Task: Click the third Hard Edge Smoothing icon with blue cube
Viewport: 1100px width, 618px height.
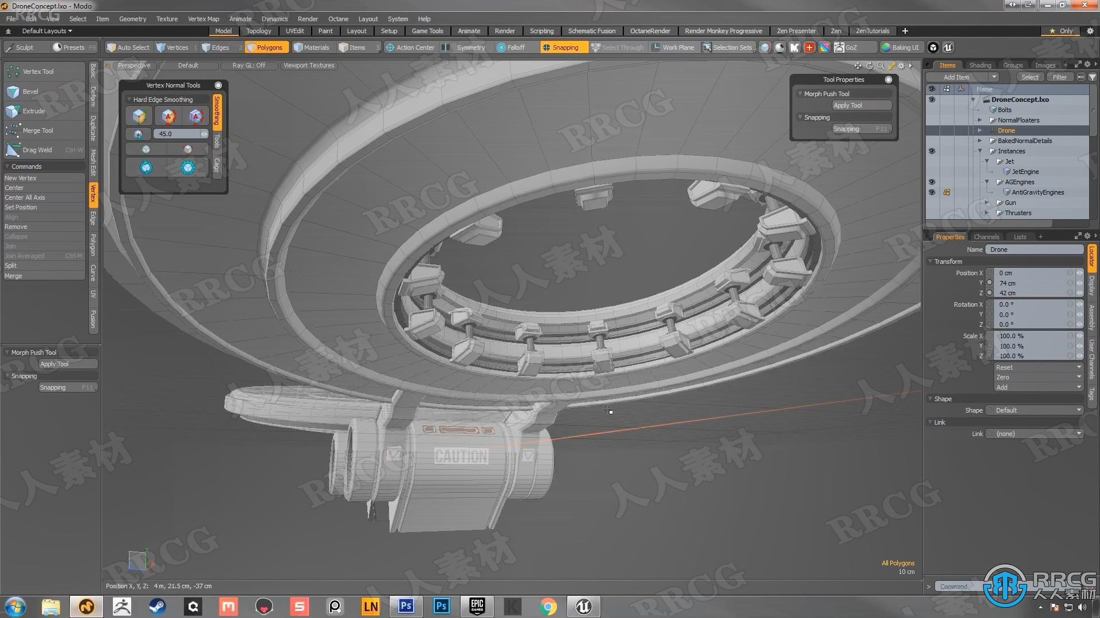Action: click(x=196, y=116)
